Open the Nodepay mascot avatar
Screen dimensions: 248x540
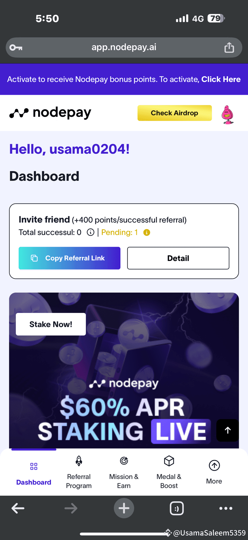pos(228,113)
